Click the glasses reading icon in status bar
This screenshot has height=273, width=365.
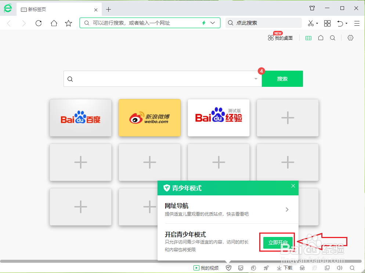point(302,268)
